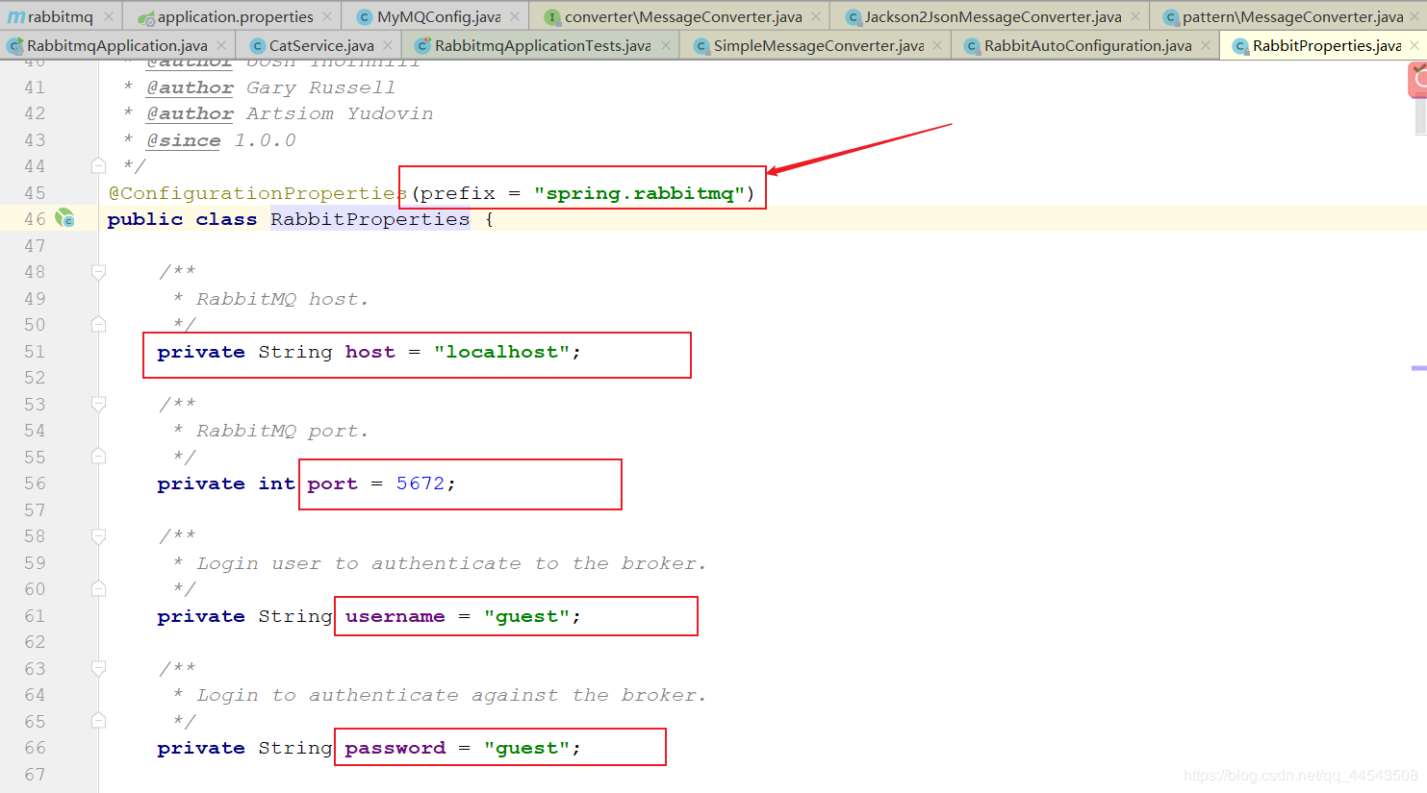Viewport: 1427px width, 793px height.
Task: Close SimpleMessageConverter.java tab
Action: pos(937,45)
